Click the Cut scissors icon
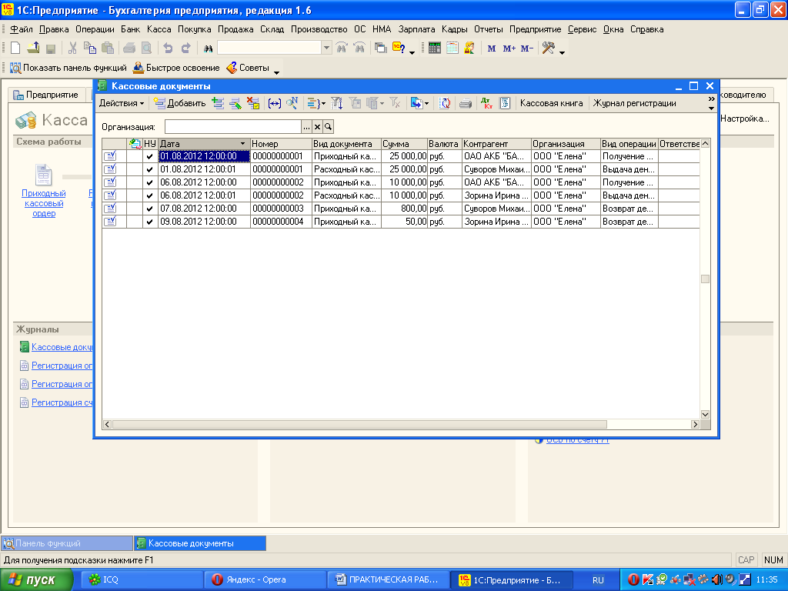Viewport: 788px width, 591px height. 72,48
